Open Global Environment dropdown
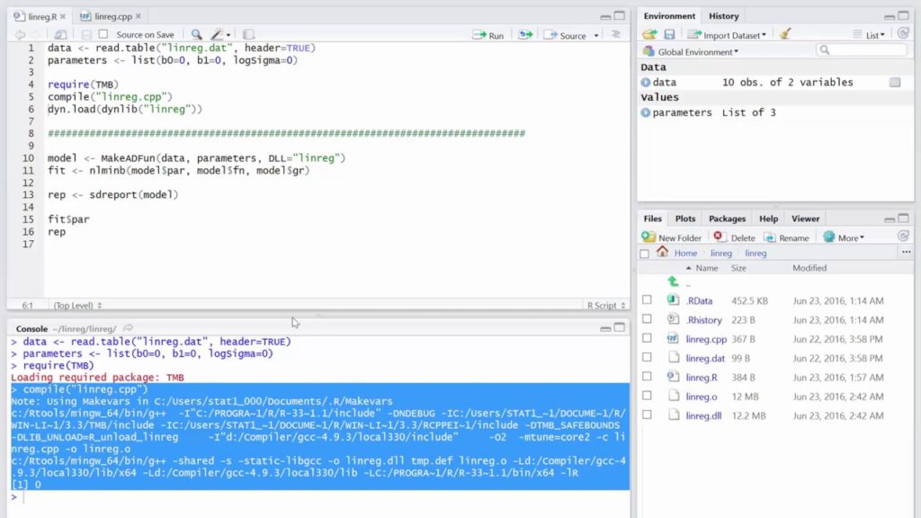 click(x=692, y=52)
